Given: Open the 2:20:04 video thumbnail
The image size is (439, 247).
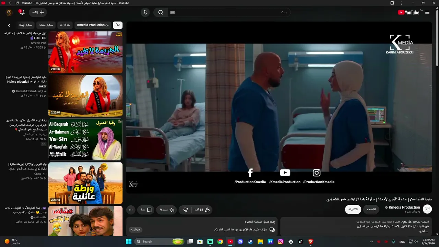Looking at the screenshot, I should [x=85, y=96].
